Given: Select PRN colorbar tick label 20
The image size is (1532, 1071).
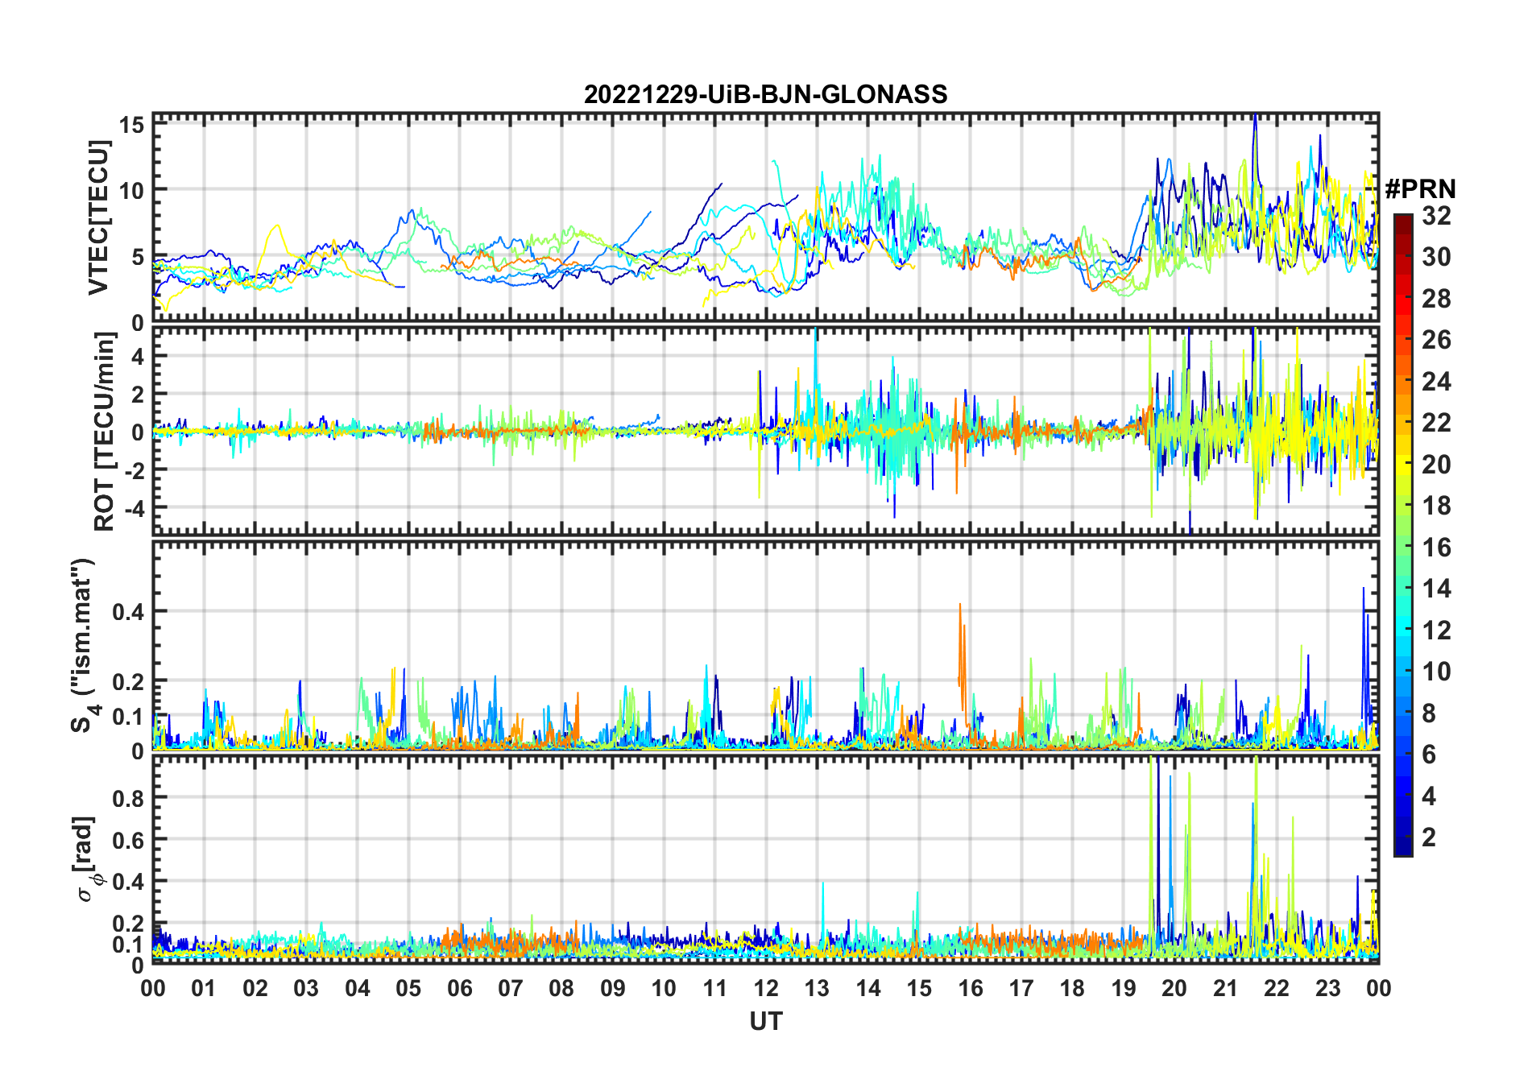Looking at the screenshot, I should click(1436, 465).
